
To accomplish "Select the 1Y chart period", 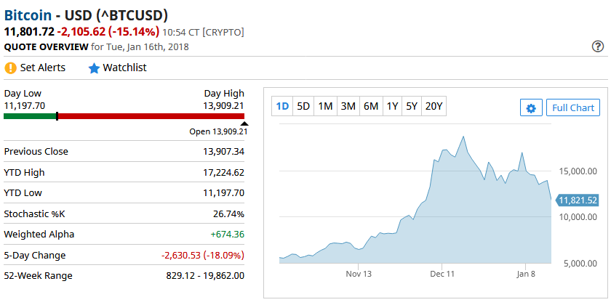I will tap(392, 106).
